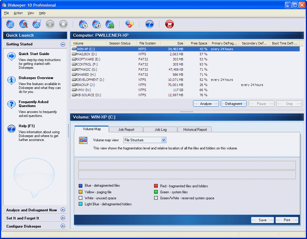This screenshot has height=239, width=307.
Task: Click the Diskeeper title bar app icon
Action: click(4, 5)
